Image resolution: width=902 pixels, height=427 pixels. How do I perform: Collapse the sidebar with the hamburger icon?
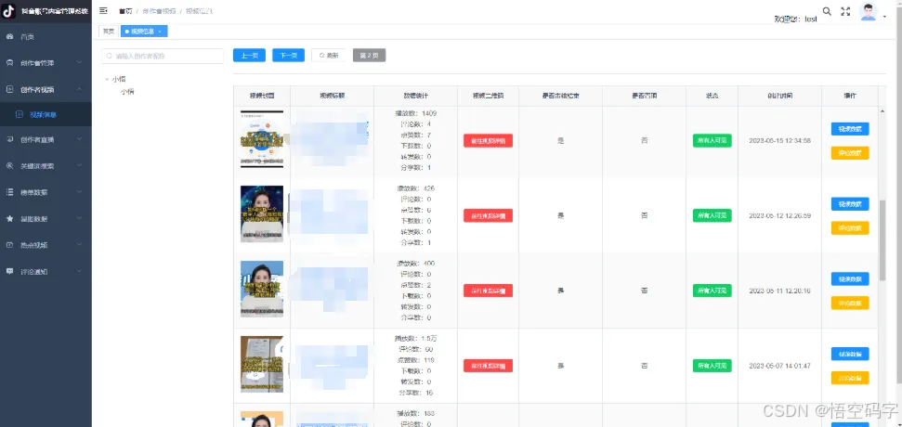pos(103,11)
